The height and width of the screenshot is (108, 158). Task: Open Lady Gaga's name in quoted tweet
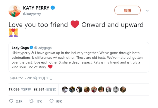tap(20, 47)
